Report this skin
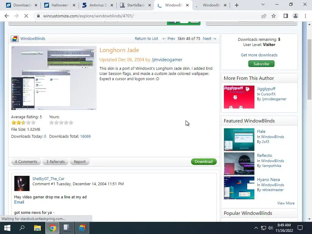 (x=80, y=162)
